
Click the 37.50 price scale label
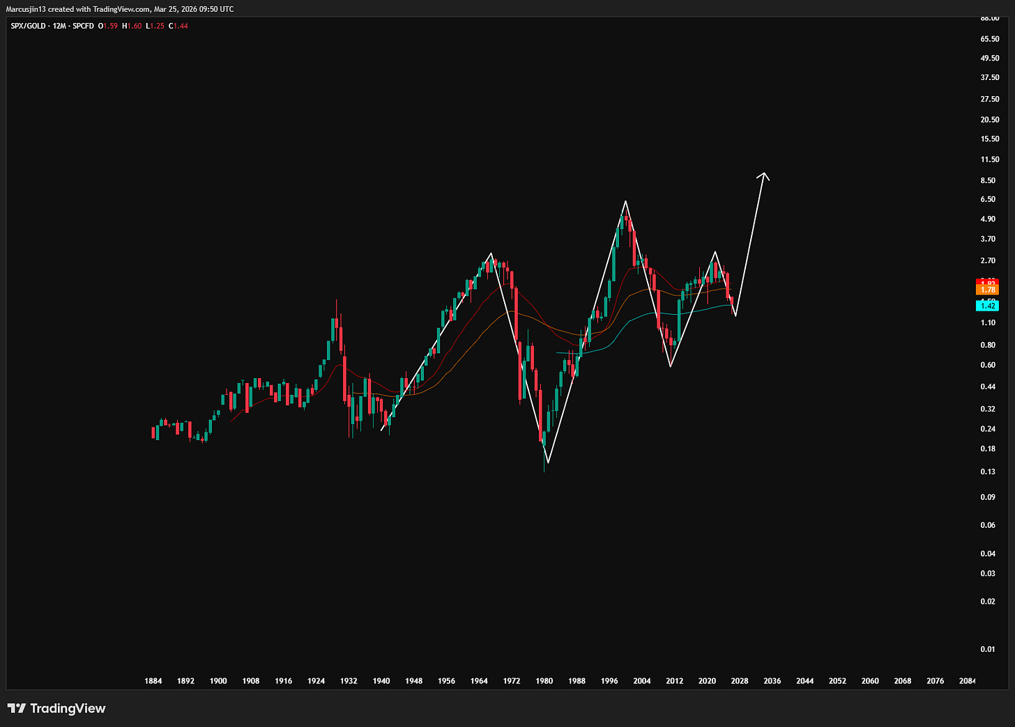[x=990, y=78]
